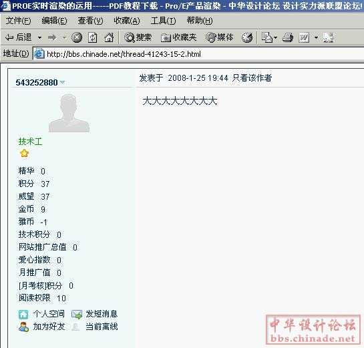Open the 收藏(A) menu
The width and height of the screenshot is (364, 348).
[x=127, y=21]
